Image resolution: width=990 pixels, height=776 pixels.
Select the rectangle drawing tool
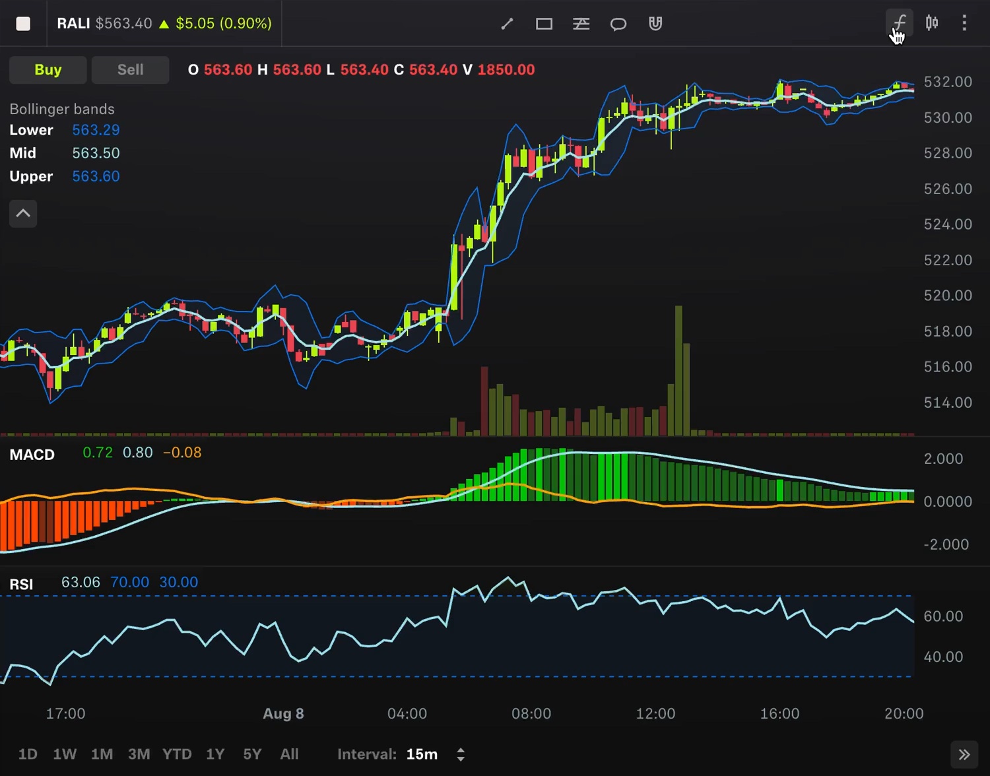(x=544, y=23)
